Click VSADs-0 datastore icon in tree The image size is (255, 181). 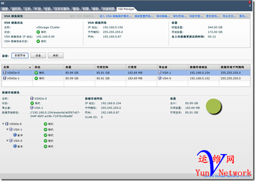coord(7,124)
